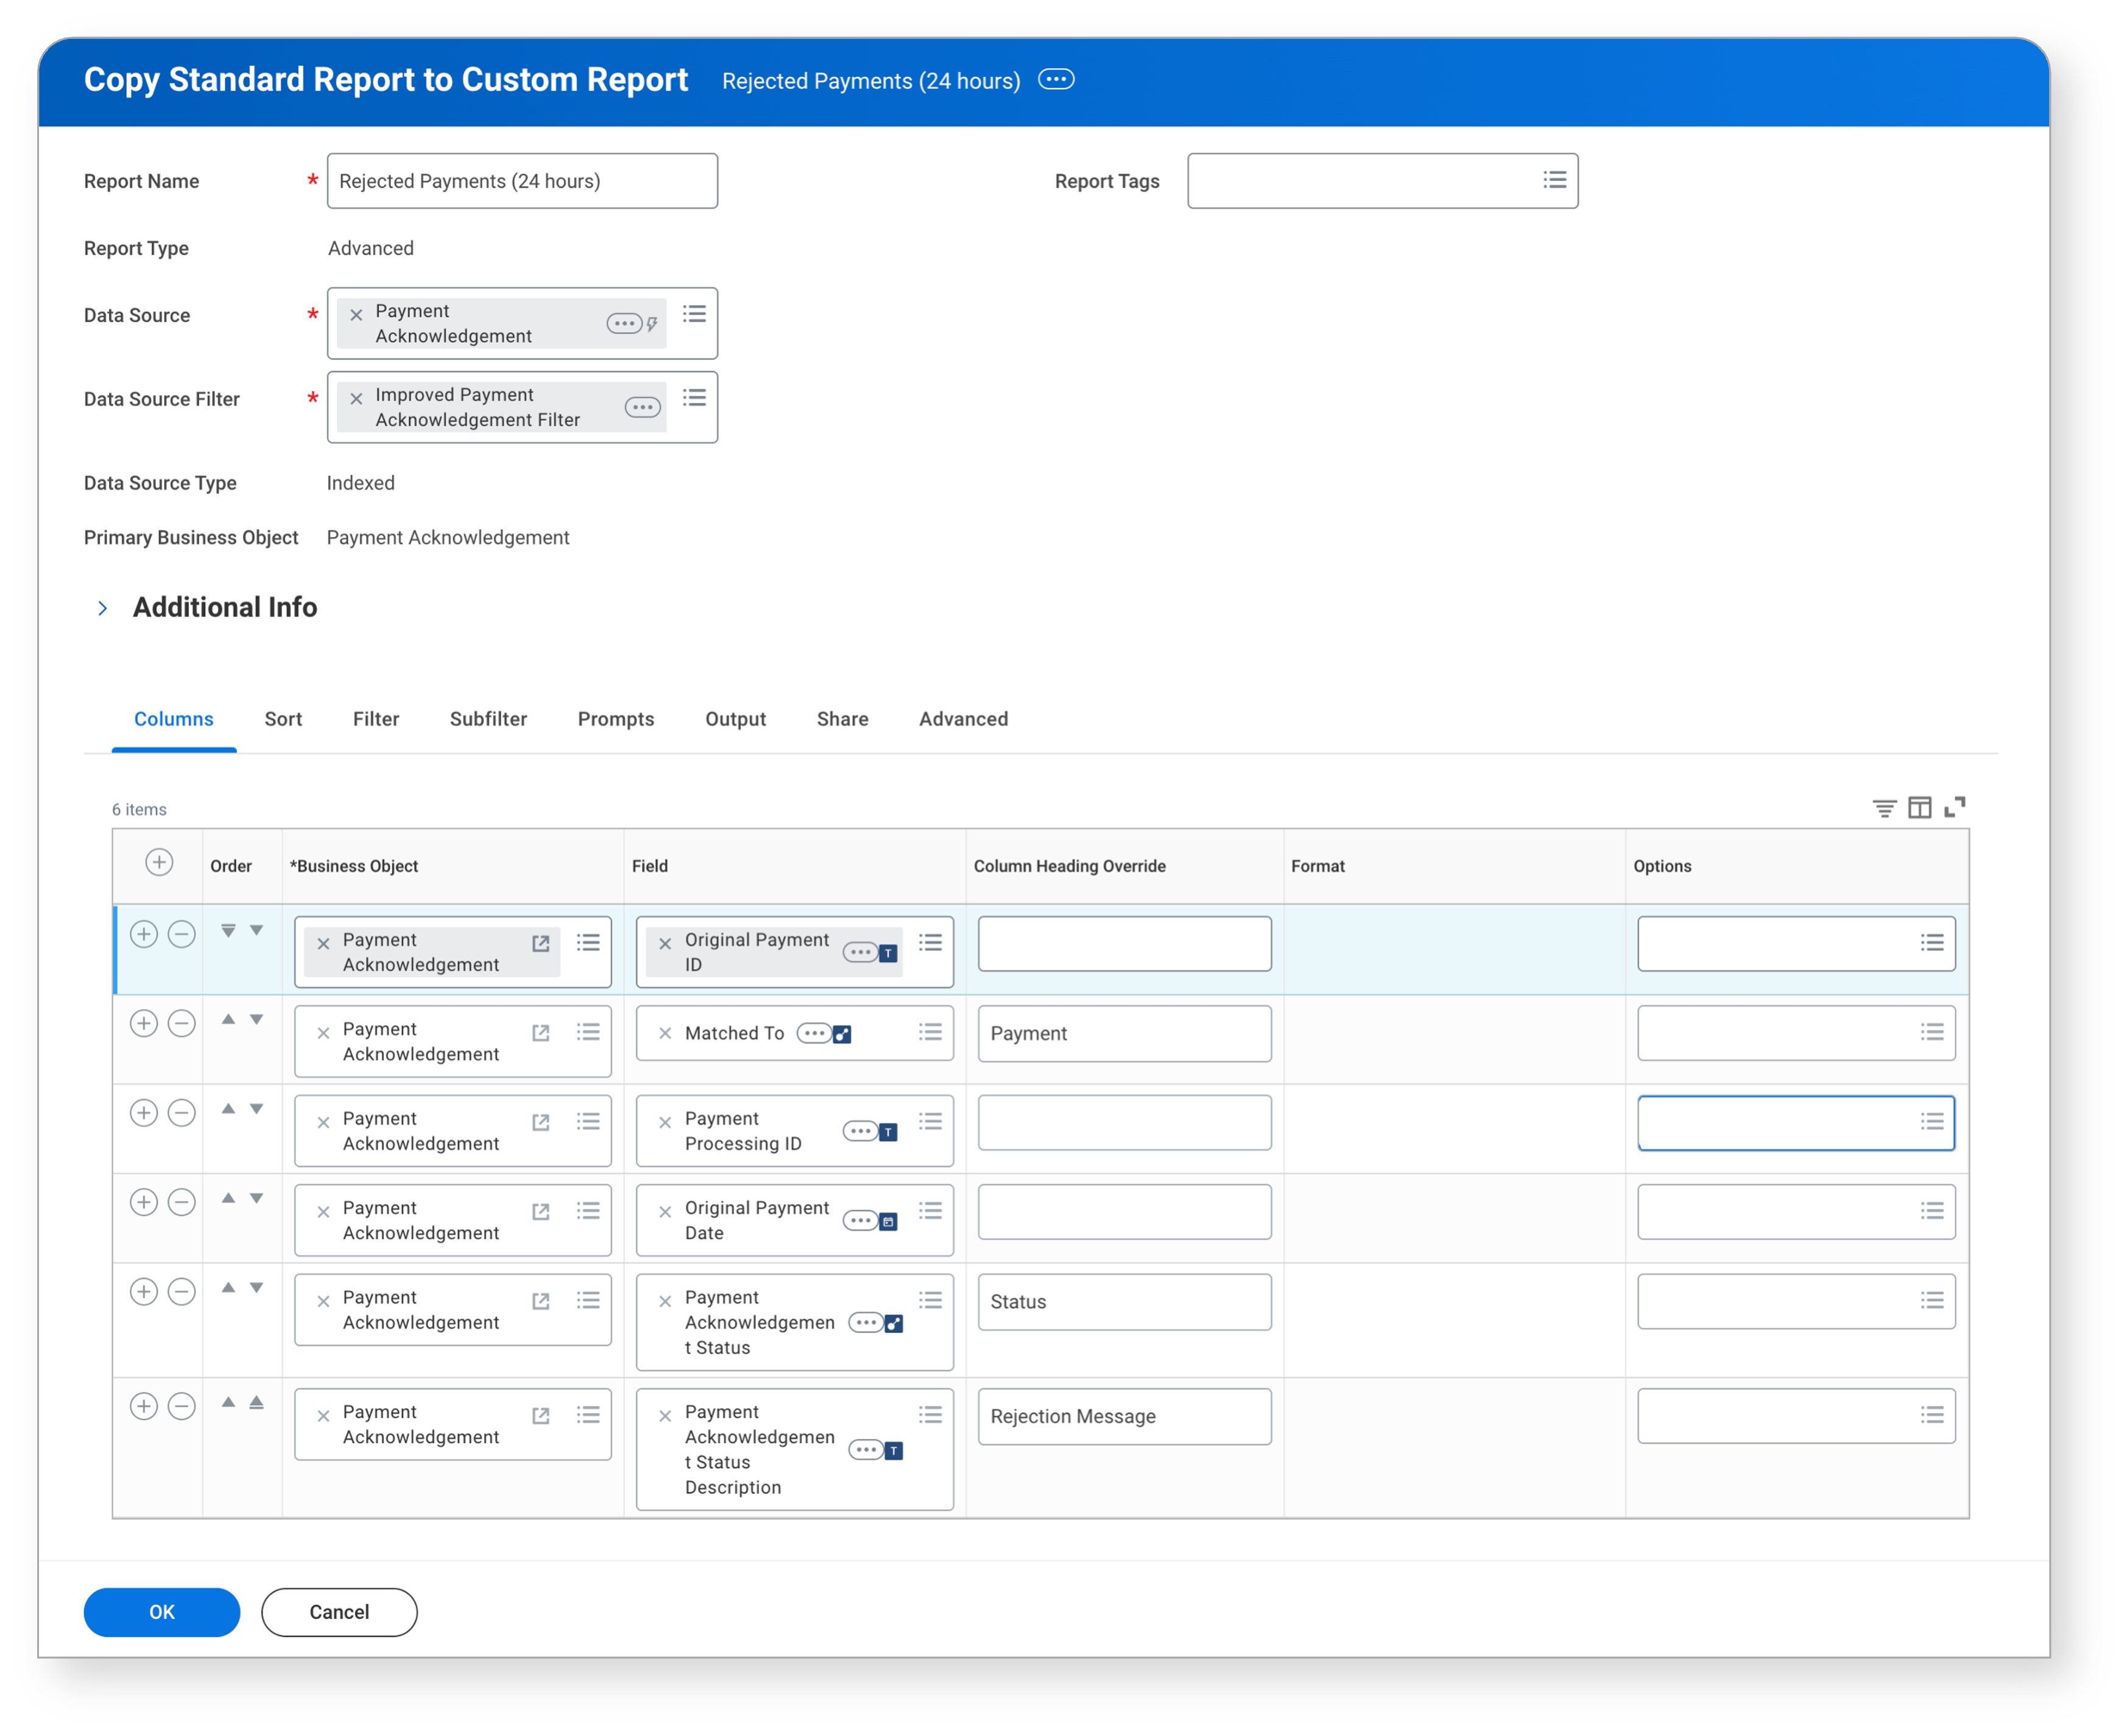Edit the Status column heading override
Screen dimensions: 2127x1736
1124,1302
